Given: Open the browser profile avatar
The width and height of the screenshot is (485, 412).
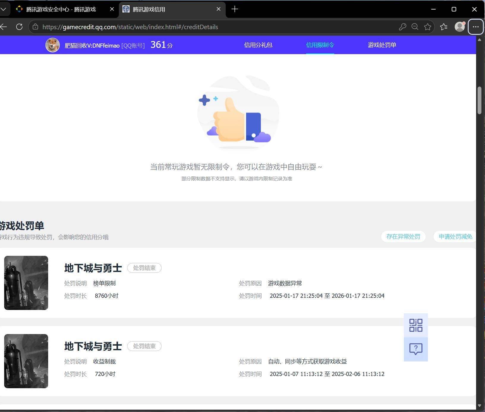Looking at the screenshot, I should click(x=460, y=27).
